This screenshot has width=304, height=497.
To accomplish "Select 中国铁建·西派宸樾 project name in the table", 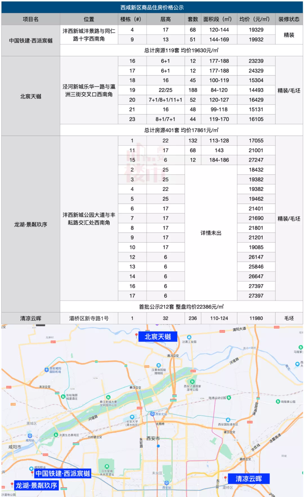I will tap(31, 41).
